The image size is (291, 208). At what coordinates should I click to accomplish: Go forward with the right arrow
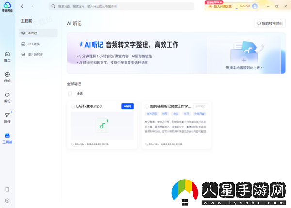[32, 6]
